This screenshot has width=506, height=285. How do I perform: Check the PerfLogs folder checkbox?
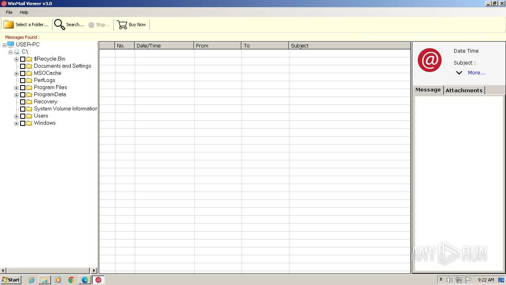coord(23,80)
